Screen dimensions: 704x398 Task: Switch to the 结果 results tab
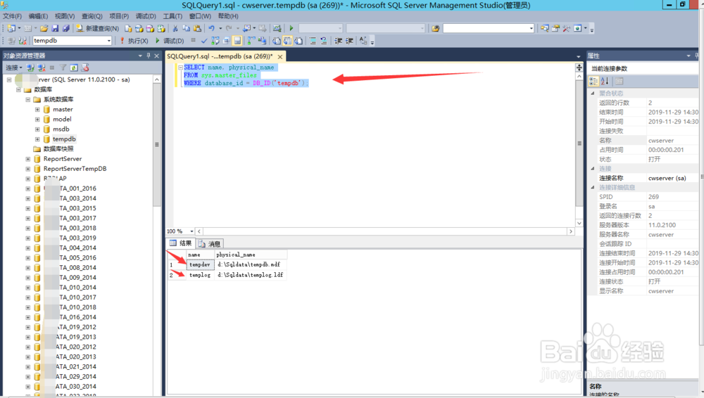point(181,243)
